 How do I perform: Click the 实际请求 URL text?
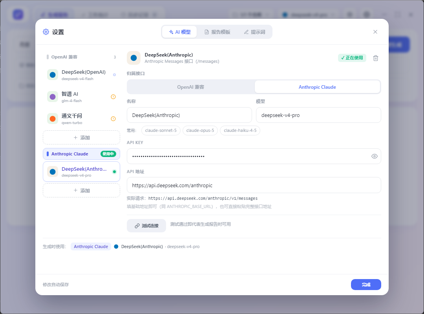203,199
